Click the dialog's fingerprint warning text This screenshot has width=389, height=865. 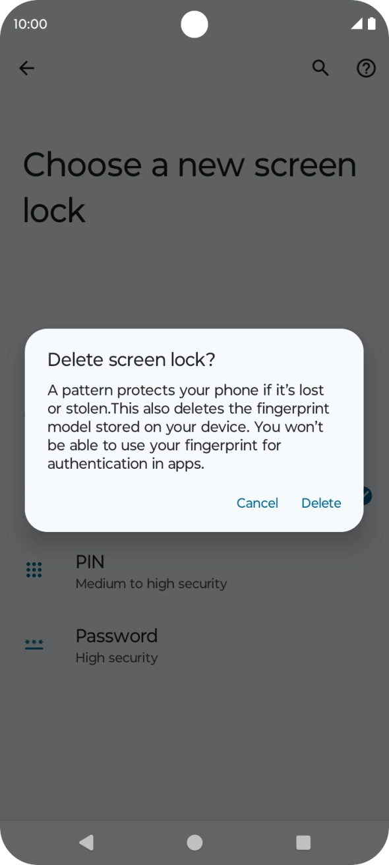(188, 427)
